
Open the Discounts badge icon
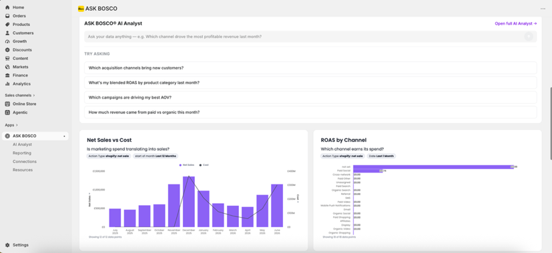point(7,50)
